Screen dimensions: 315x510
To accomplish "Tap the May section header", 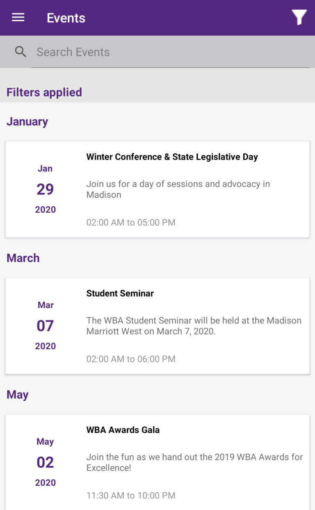I will click(18, 395).
